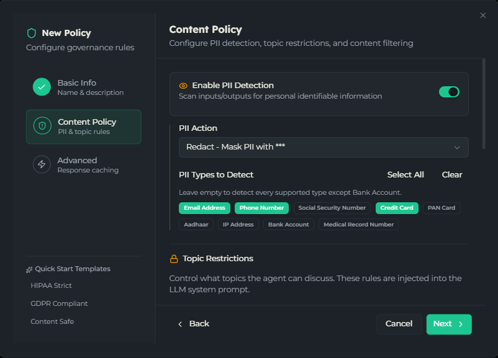Go to the Basic Info step

tap(84, 87)
